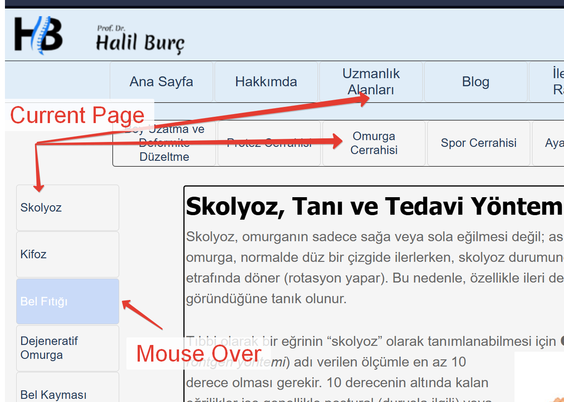Click the Prof. Dr. Halil Burç site title

[140, 40]
